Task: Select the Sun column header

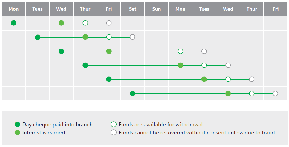Action: click(x=157, y=9)
